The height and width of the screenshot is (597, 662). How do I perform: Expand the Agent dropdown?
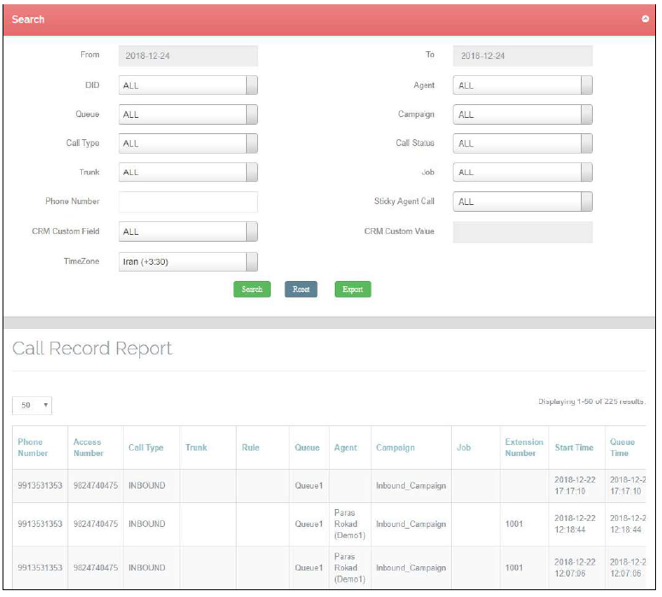pyautogui.click(x=522, y=85)
